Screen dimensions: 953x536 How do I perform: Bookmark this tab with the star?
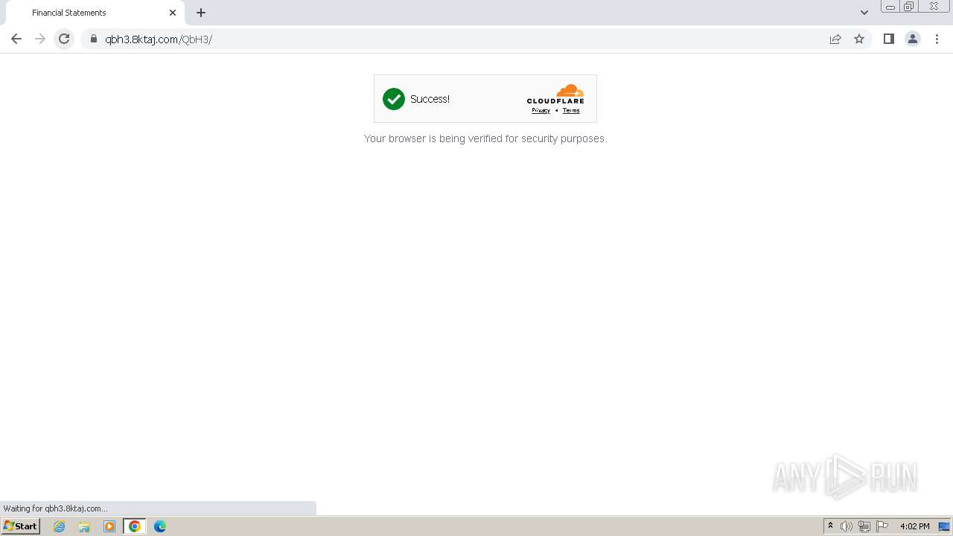pyautogui.click(x=859, y=39)
